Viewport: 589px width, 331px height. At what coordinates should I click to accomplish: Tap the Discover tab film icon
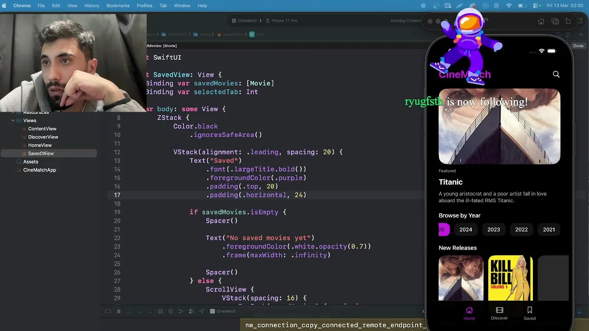[x=499, y=310]
